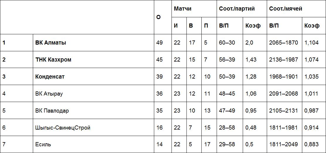Click the Конденсат team name
The height and width of the screenshot is (153, 326).
point(50,76)
